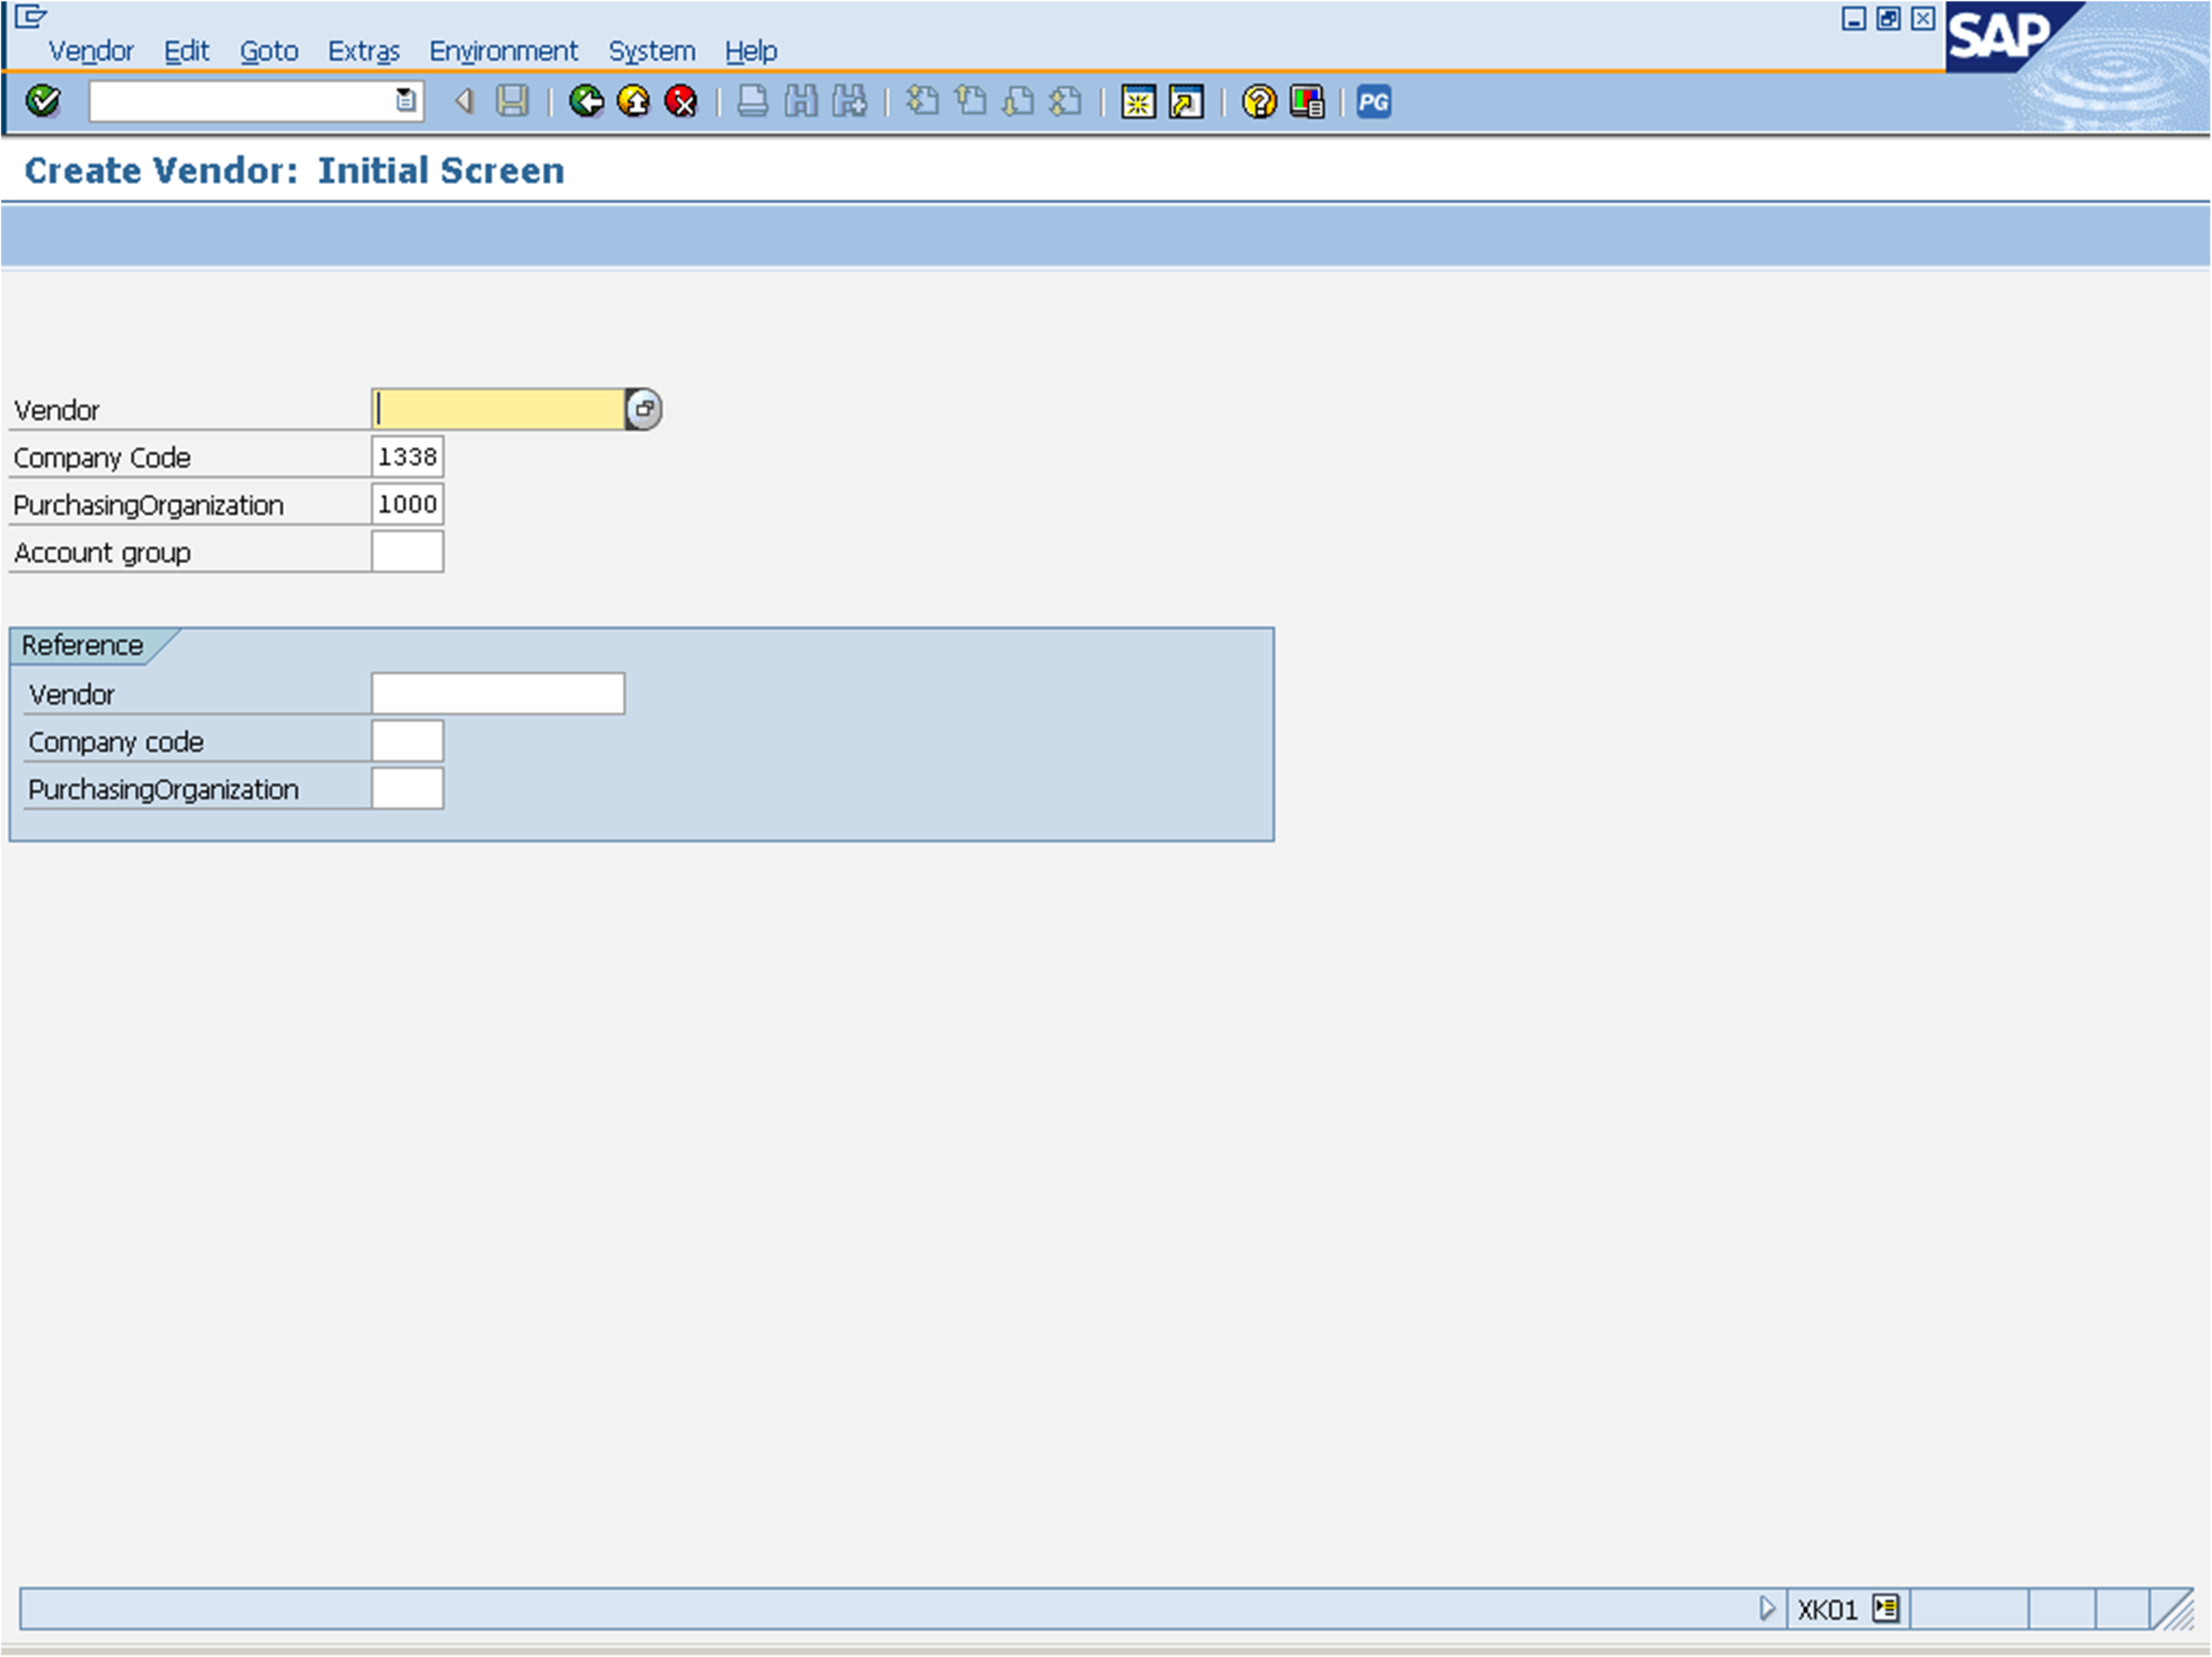Click the yellow Vendor input field
The height and width of the screenshot is (1657, 2212).
pyautogui.click(x=498, y=409)
